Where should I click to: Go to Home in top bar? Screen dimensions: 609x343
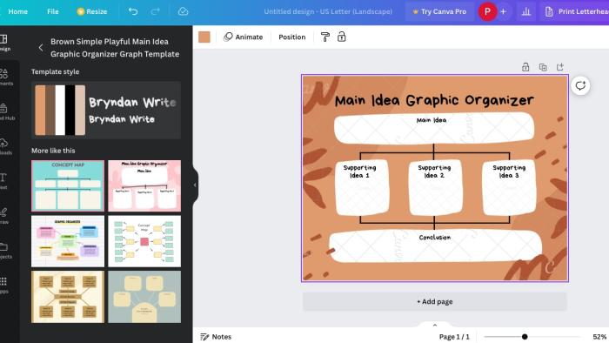point(18,11)
